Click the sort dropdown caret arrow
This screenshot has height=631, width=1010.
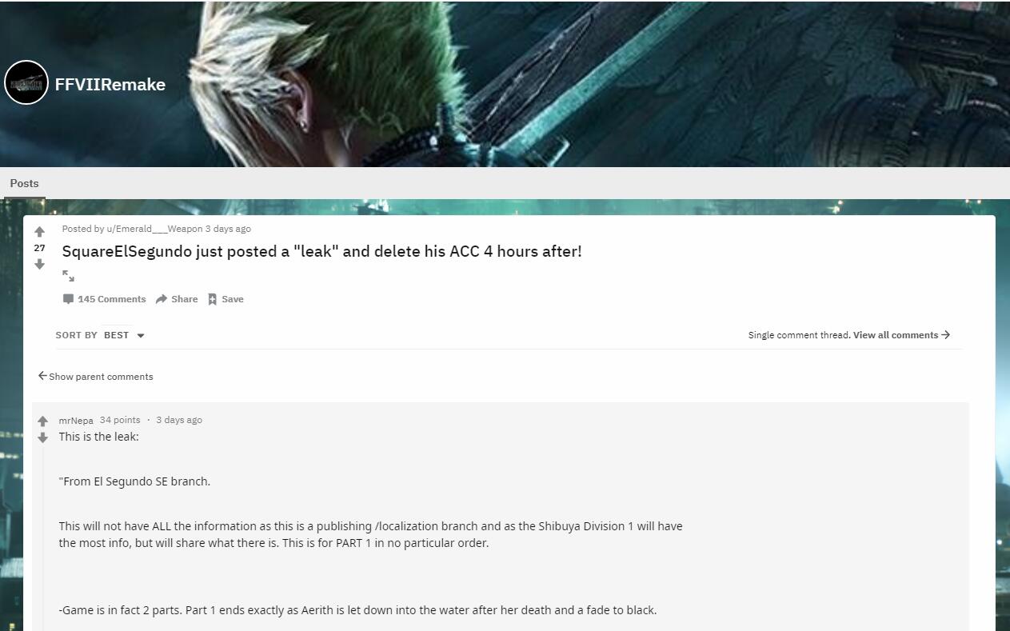pyautogui.click(x=141, y=336)
